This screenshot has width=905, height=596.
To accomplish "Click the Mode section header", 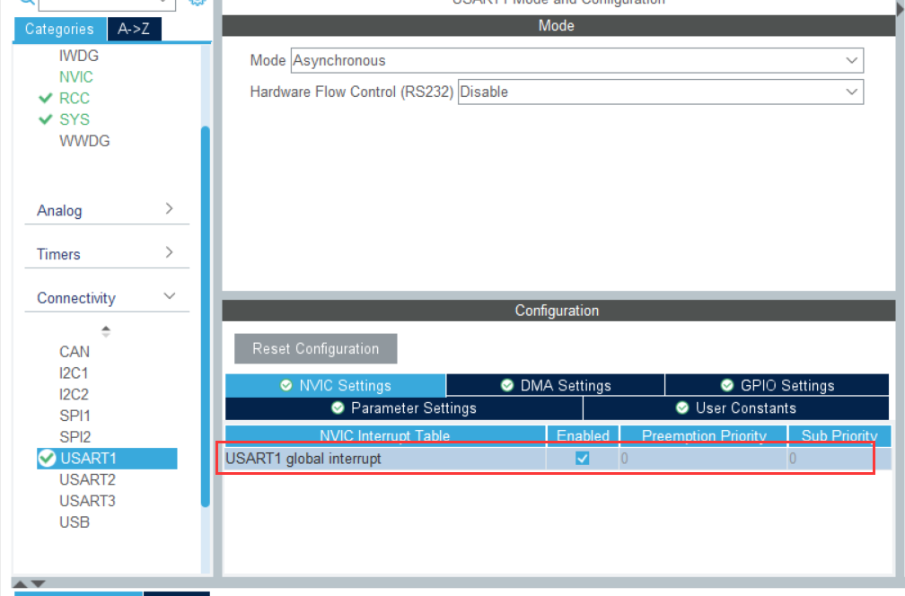I will (558, 26).
